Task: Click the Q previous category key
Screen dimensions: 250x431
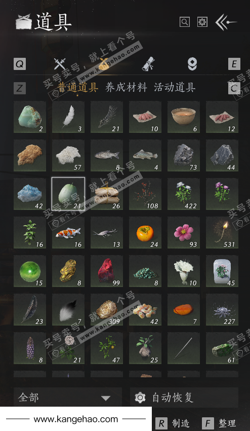Action: [x=20, y=64]
